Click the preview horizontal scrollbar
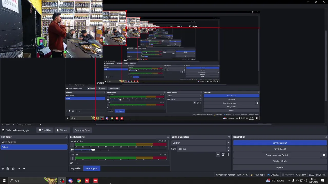 (183, 124)
